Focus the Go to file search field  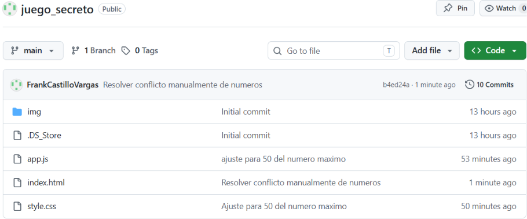tap(334, 50)
